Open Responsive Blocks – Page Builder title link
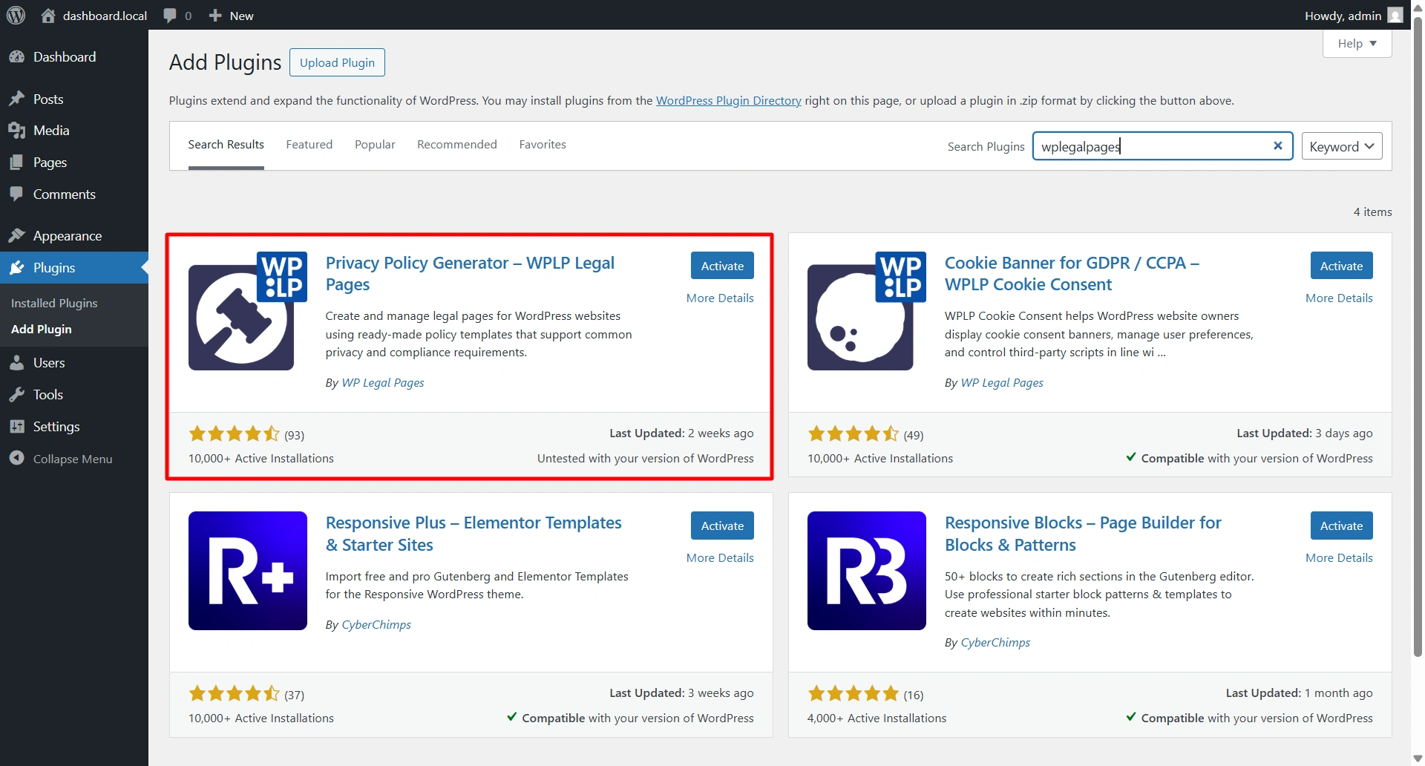This screenshot has width=1425, height=766. (x=1083, y=534)
